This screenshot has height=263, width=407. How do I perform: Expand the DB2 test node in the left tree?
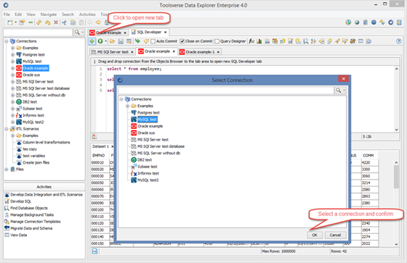[13, 101]
